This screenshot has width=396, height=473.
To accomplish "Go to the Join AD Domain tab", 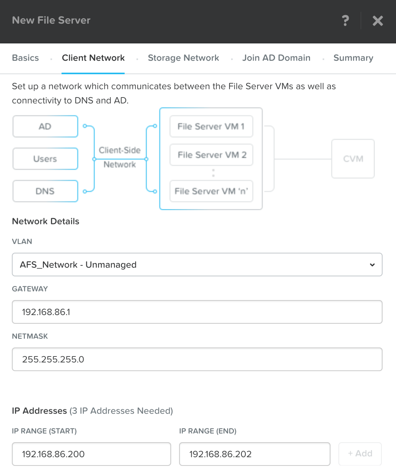I will click(276, 58).
